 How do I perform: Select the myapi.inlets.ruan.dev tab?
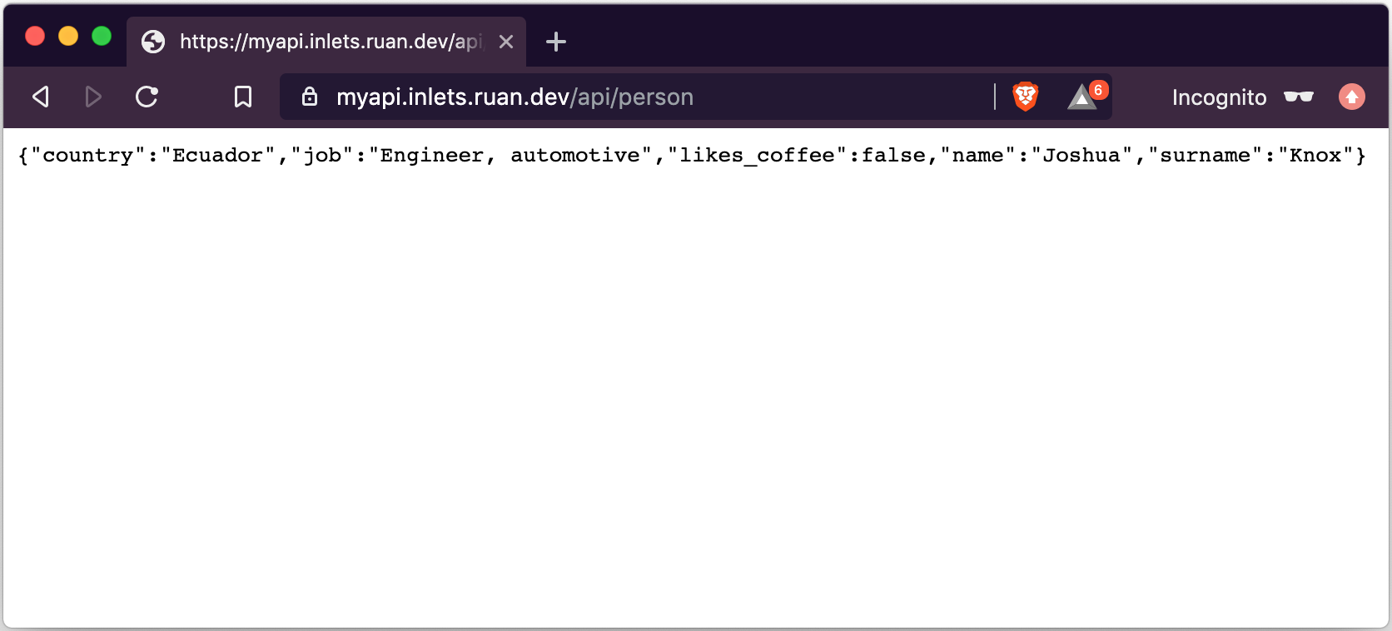pos(326,42)
